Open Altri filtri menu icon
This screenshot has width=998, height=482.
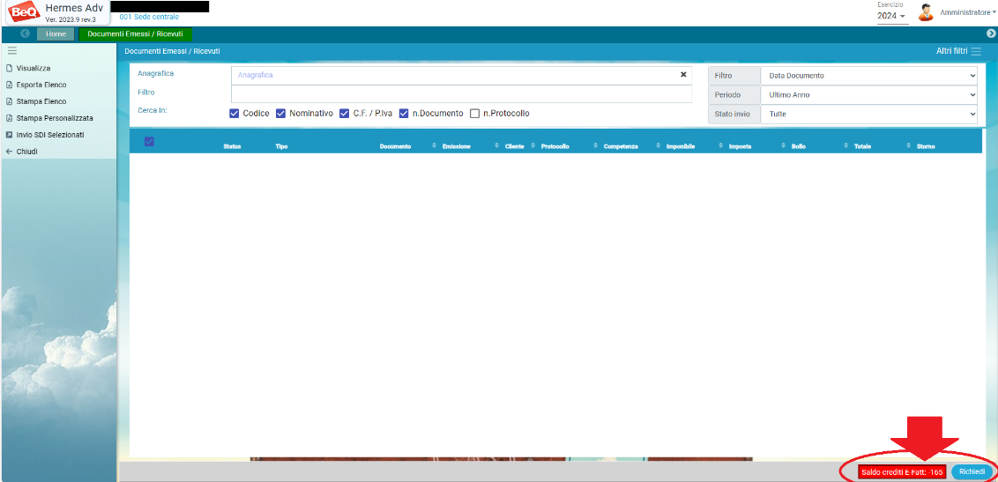coord(975,51)
